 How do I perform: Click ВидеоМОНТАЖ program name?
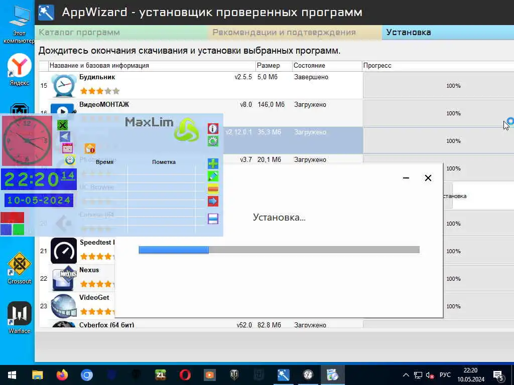[x=104, y=105]
